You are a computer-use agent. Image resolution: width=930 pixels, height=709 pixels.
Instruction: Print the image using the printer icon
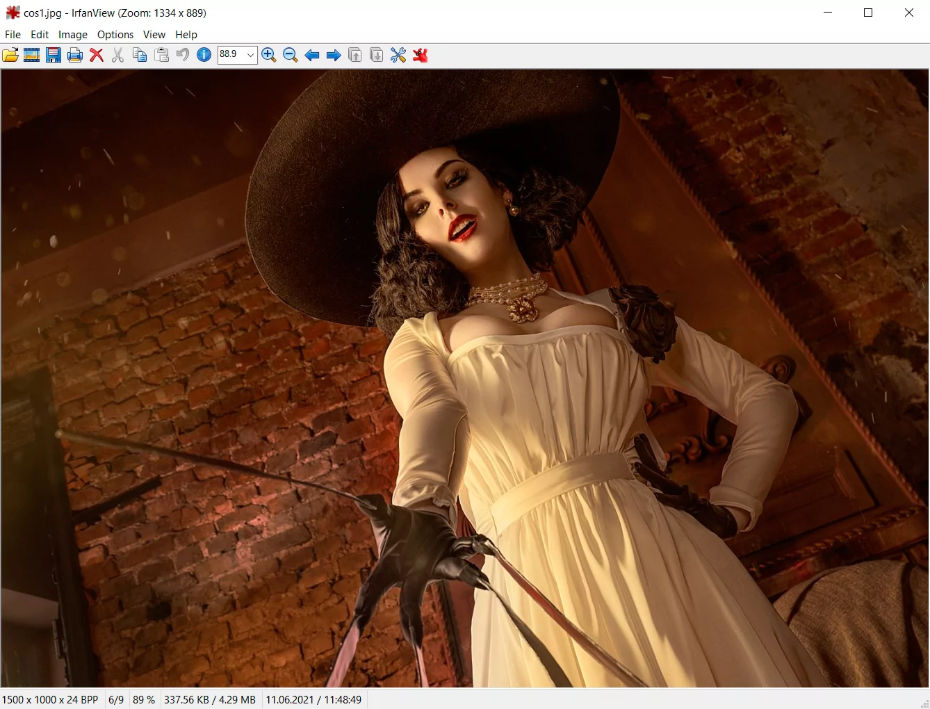75,55
